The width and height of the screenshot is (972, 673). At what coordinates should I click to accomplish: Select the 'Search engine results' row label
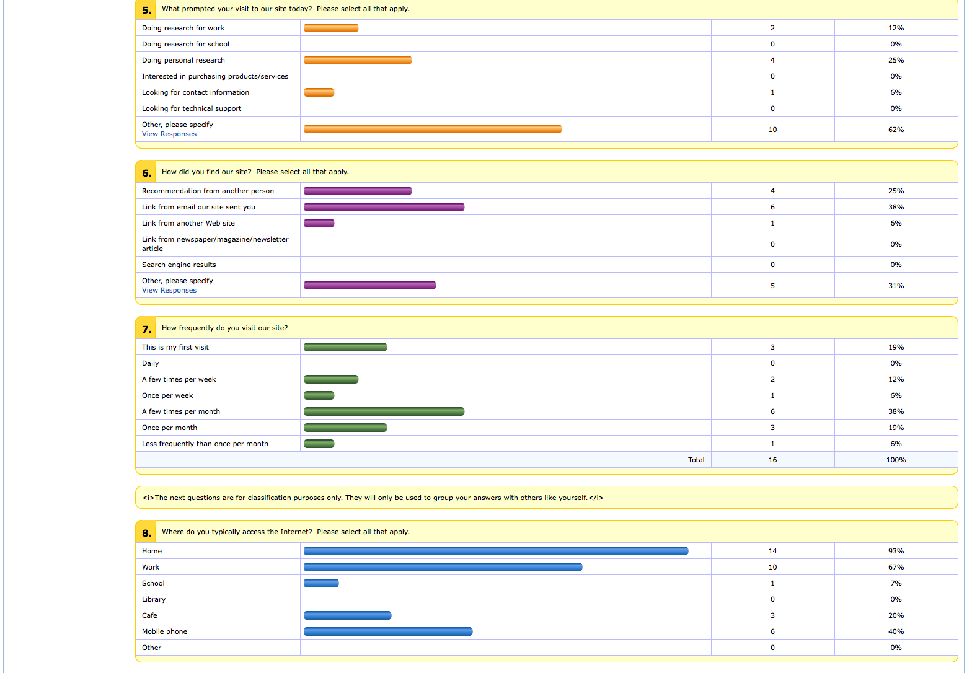(x=179, y=265)
